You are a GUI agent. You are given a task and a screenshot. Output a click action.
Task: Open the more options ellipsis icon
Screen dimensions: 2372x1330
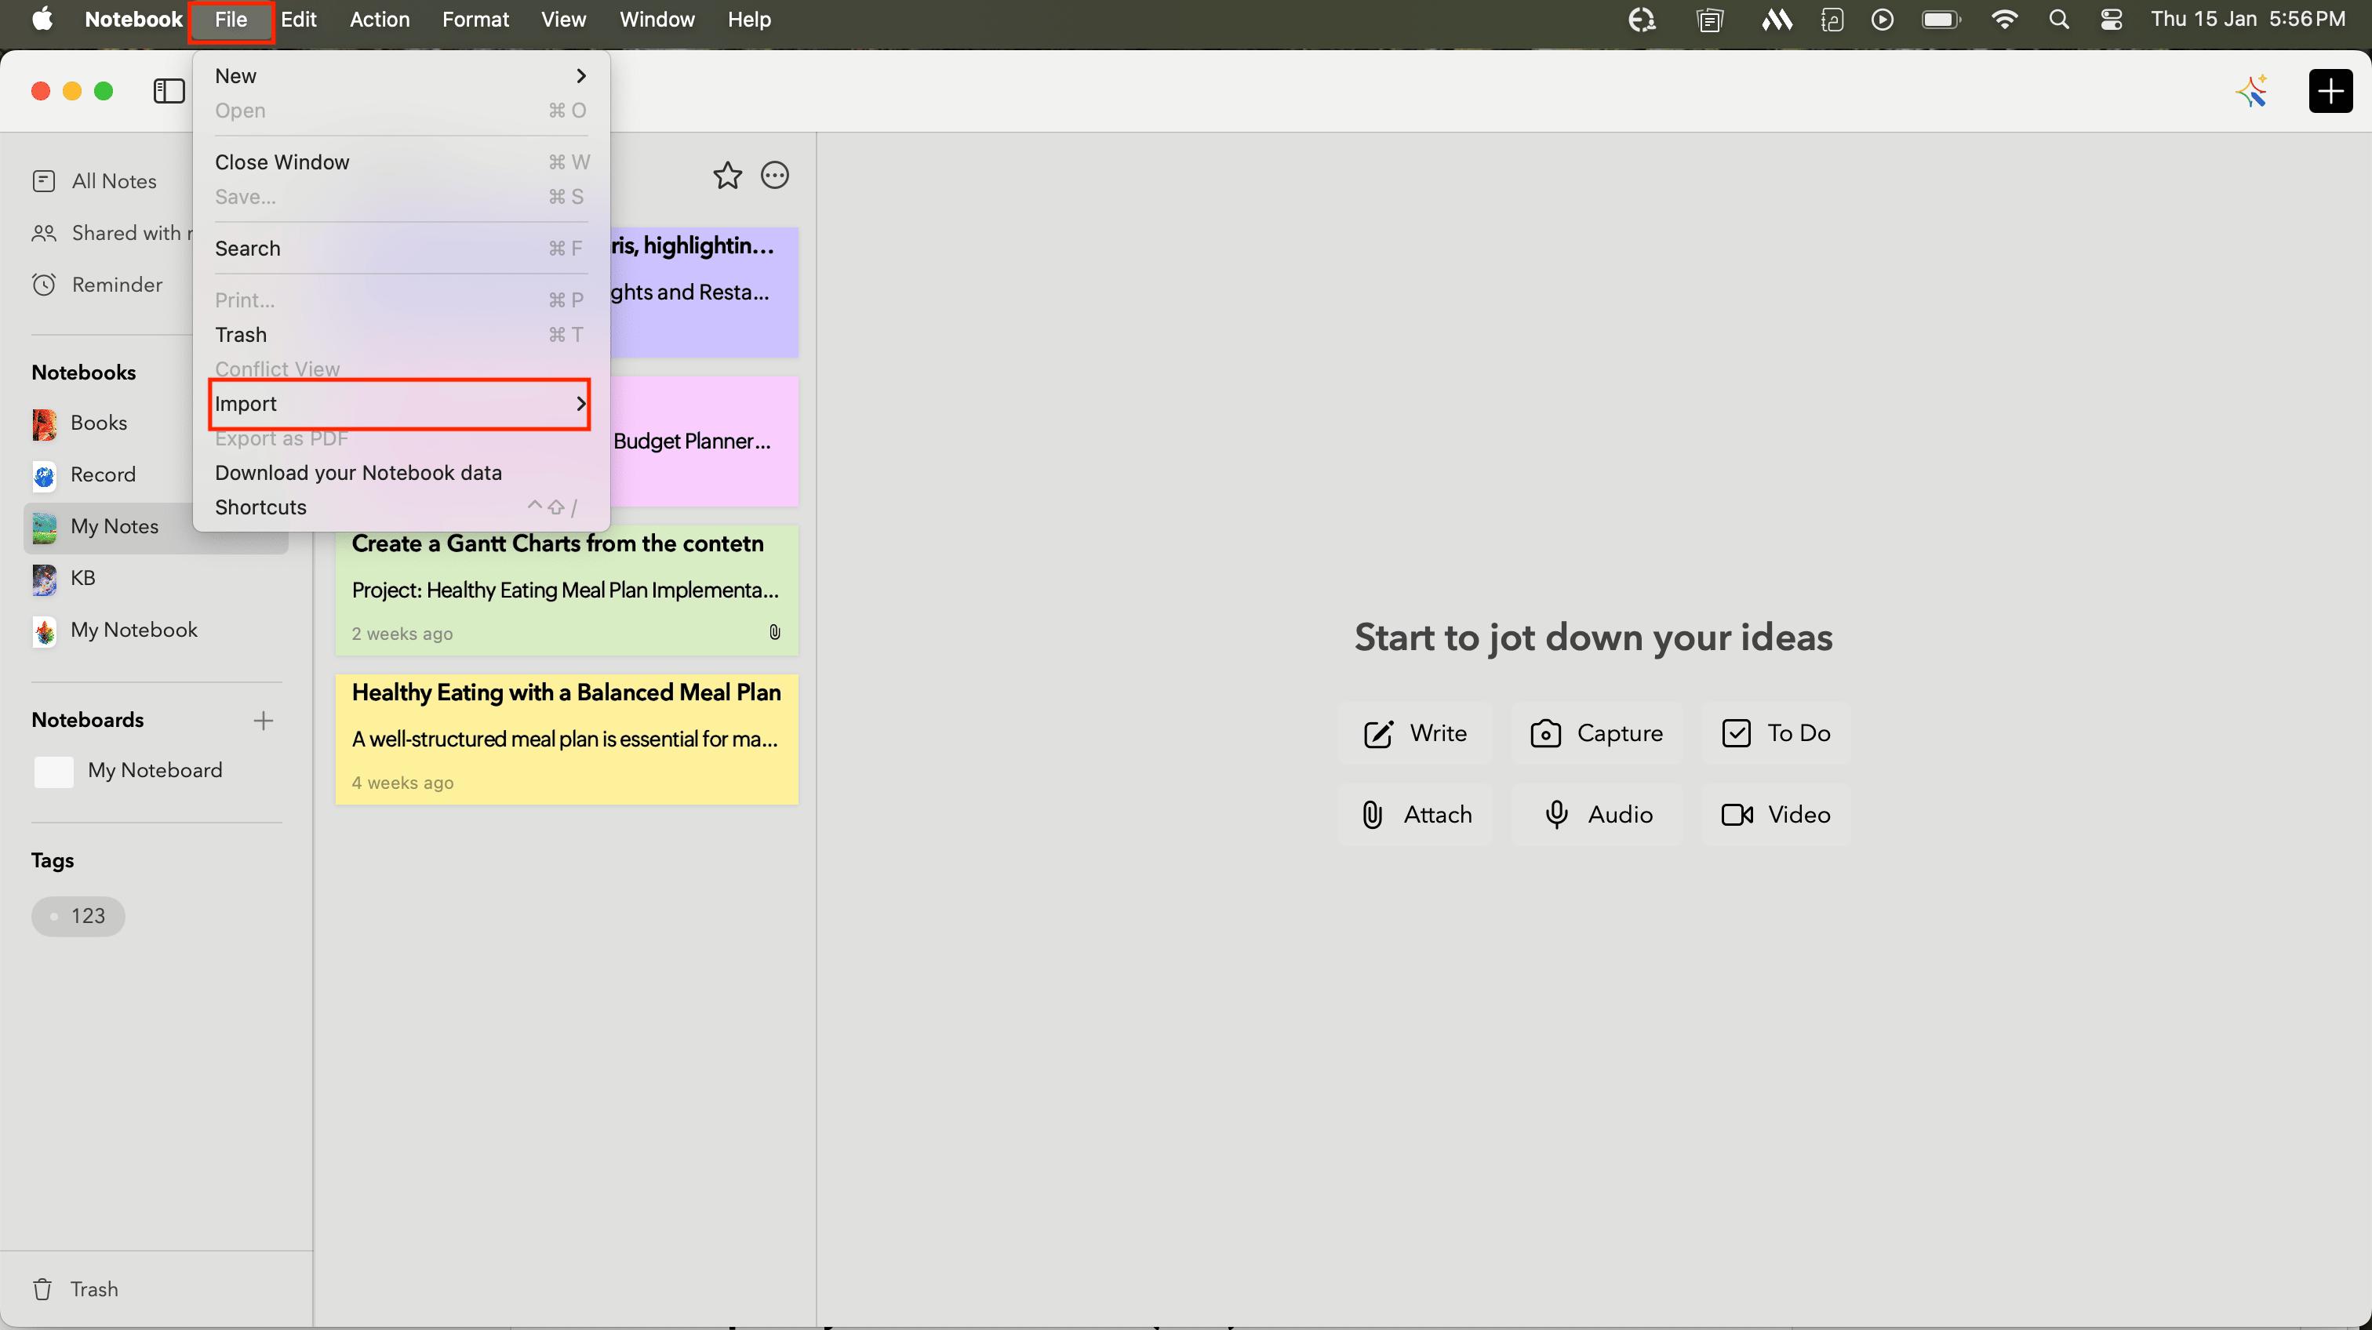pyautogui.click(x=774, y=175)
